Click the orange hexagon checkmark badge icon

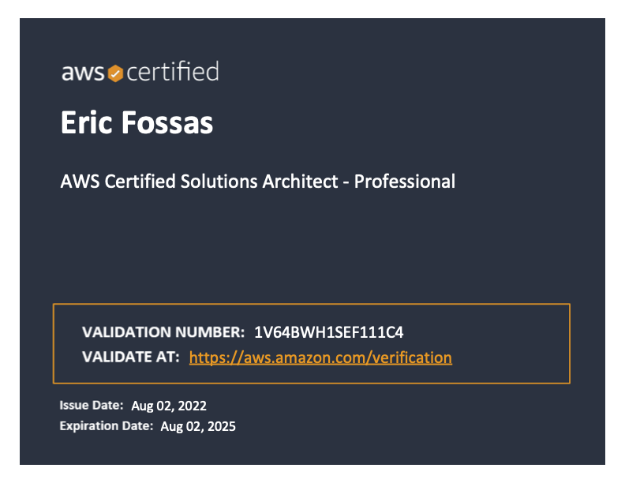[115, 73]
